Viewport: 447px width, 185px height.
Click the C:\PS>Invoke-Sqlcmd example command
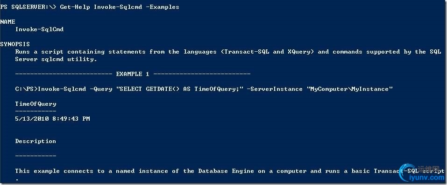(x=204, y=89)
